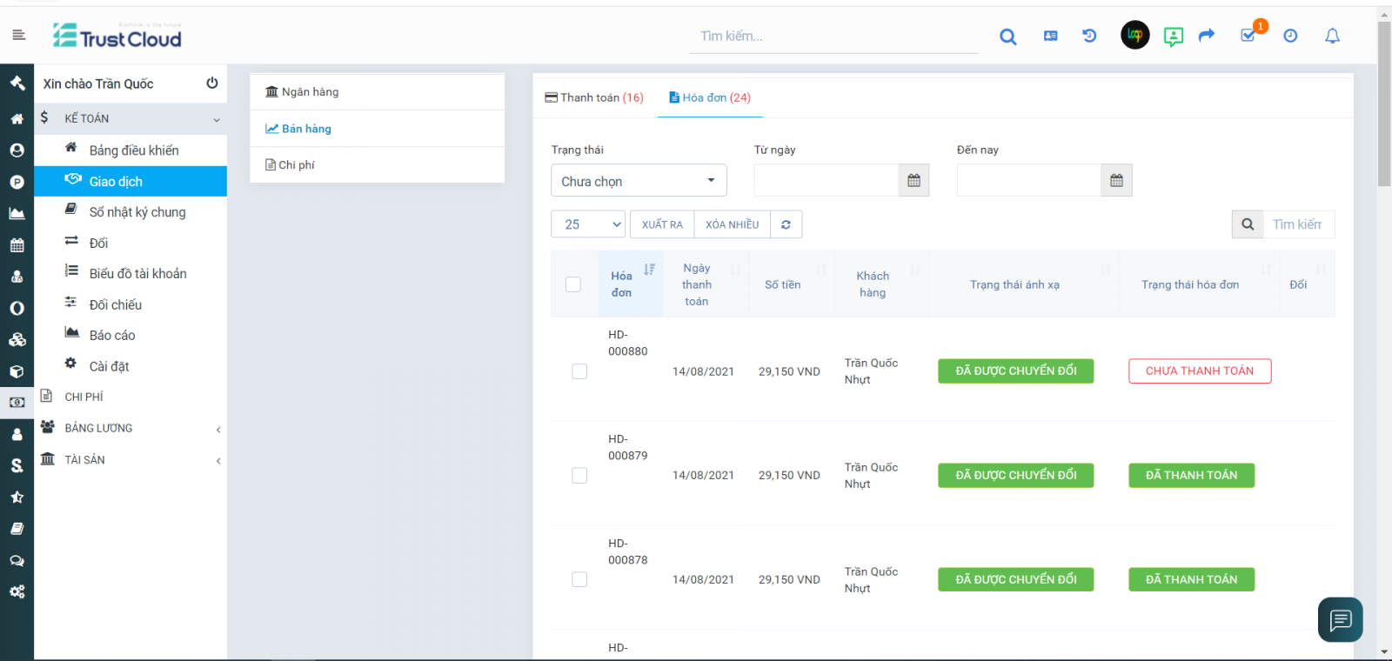1392x661 pixels.
Task: Click the power logout icon
Action: click(x=211, y=83)
